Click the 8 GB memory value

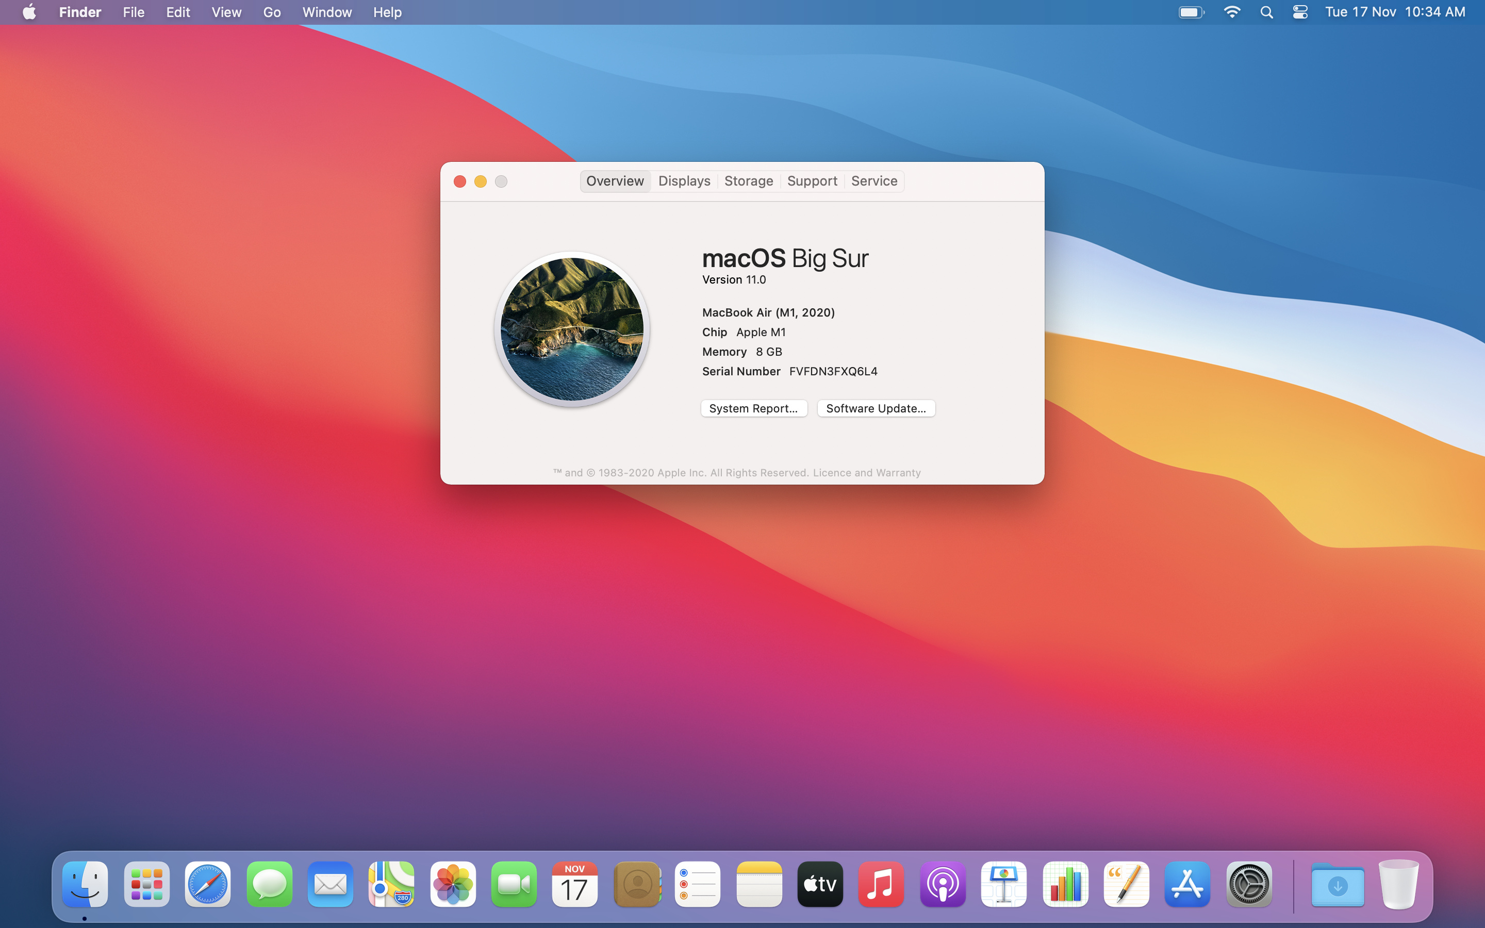click(x=769, y=352)
